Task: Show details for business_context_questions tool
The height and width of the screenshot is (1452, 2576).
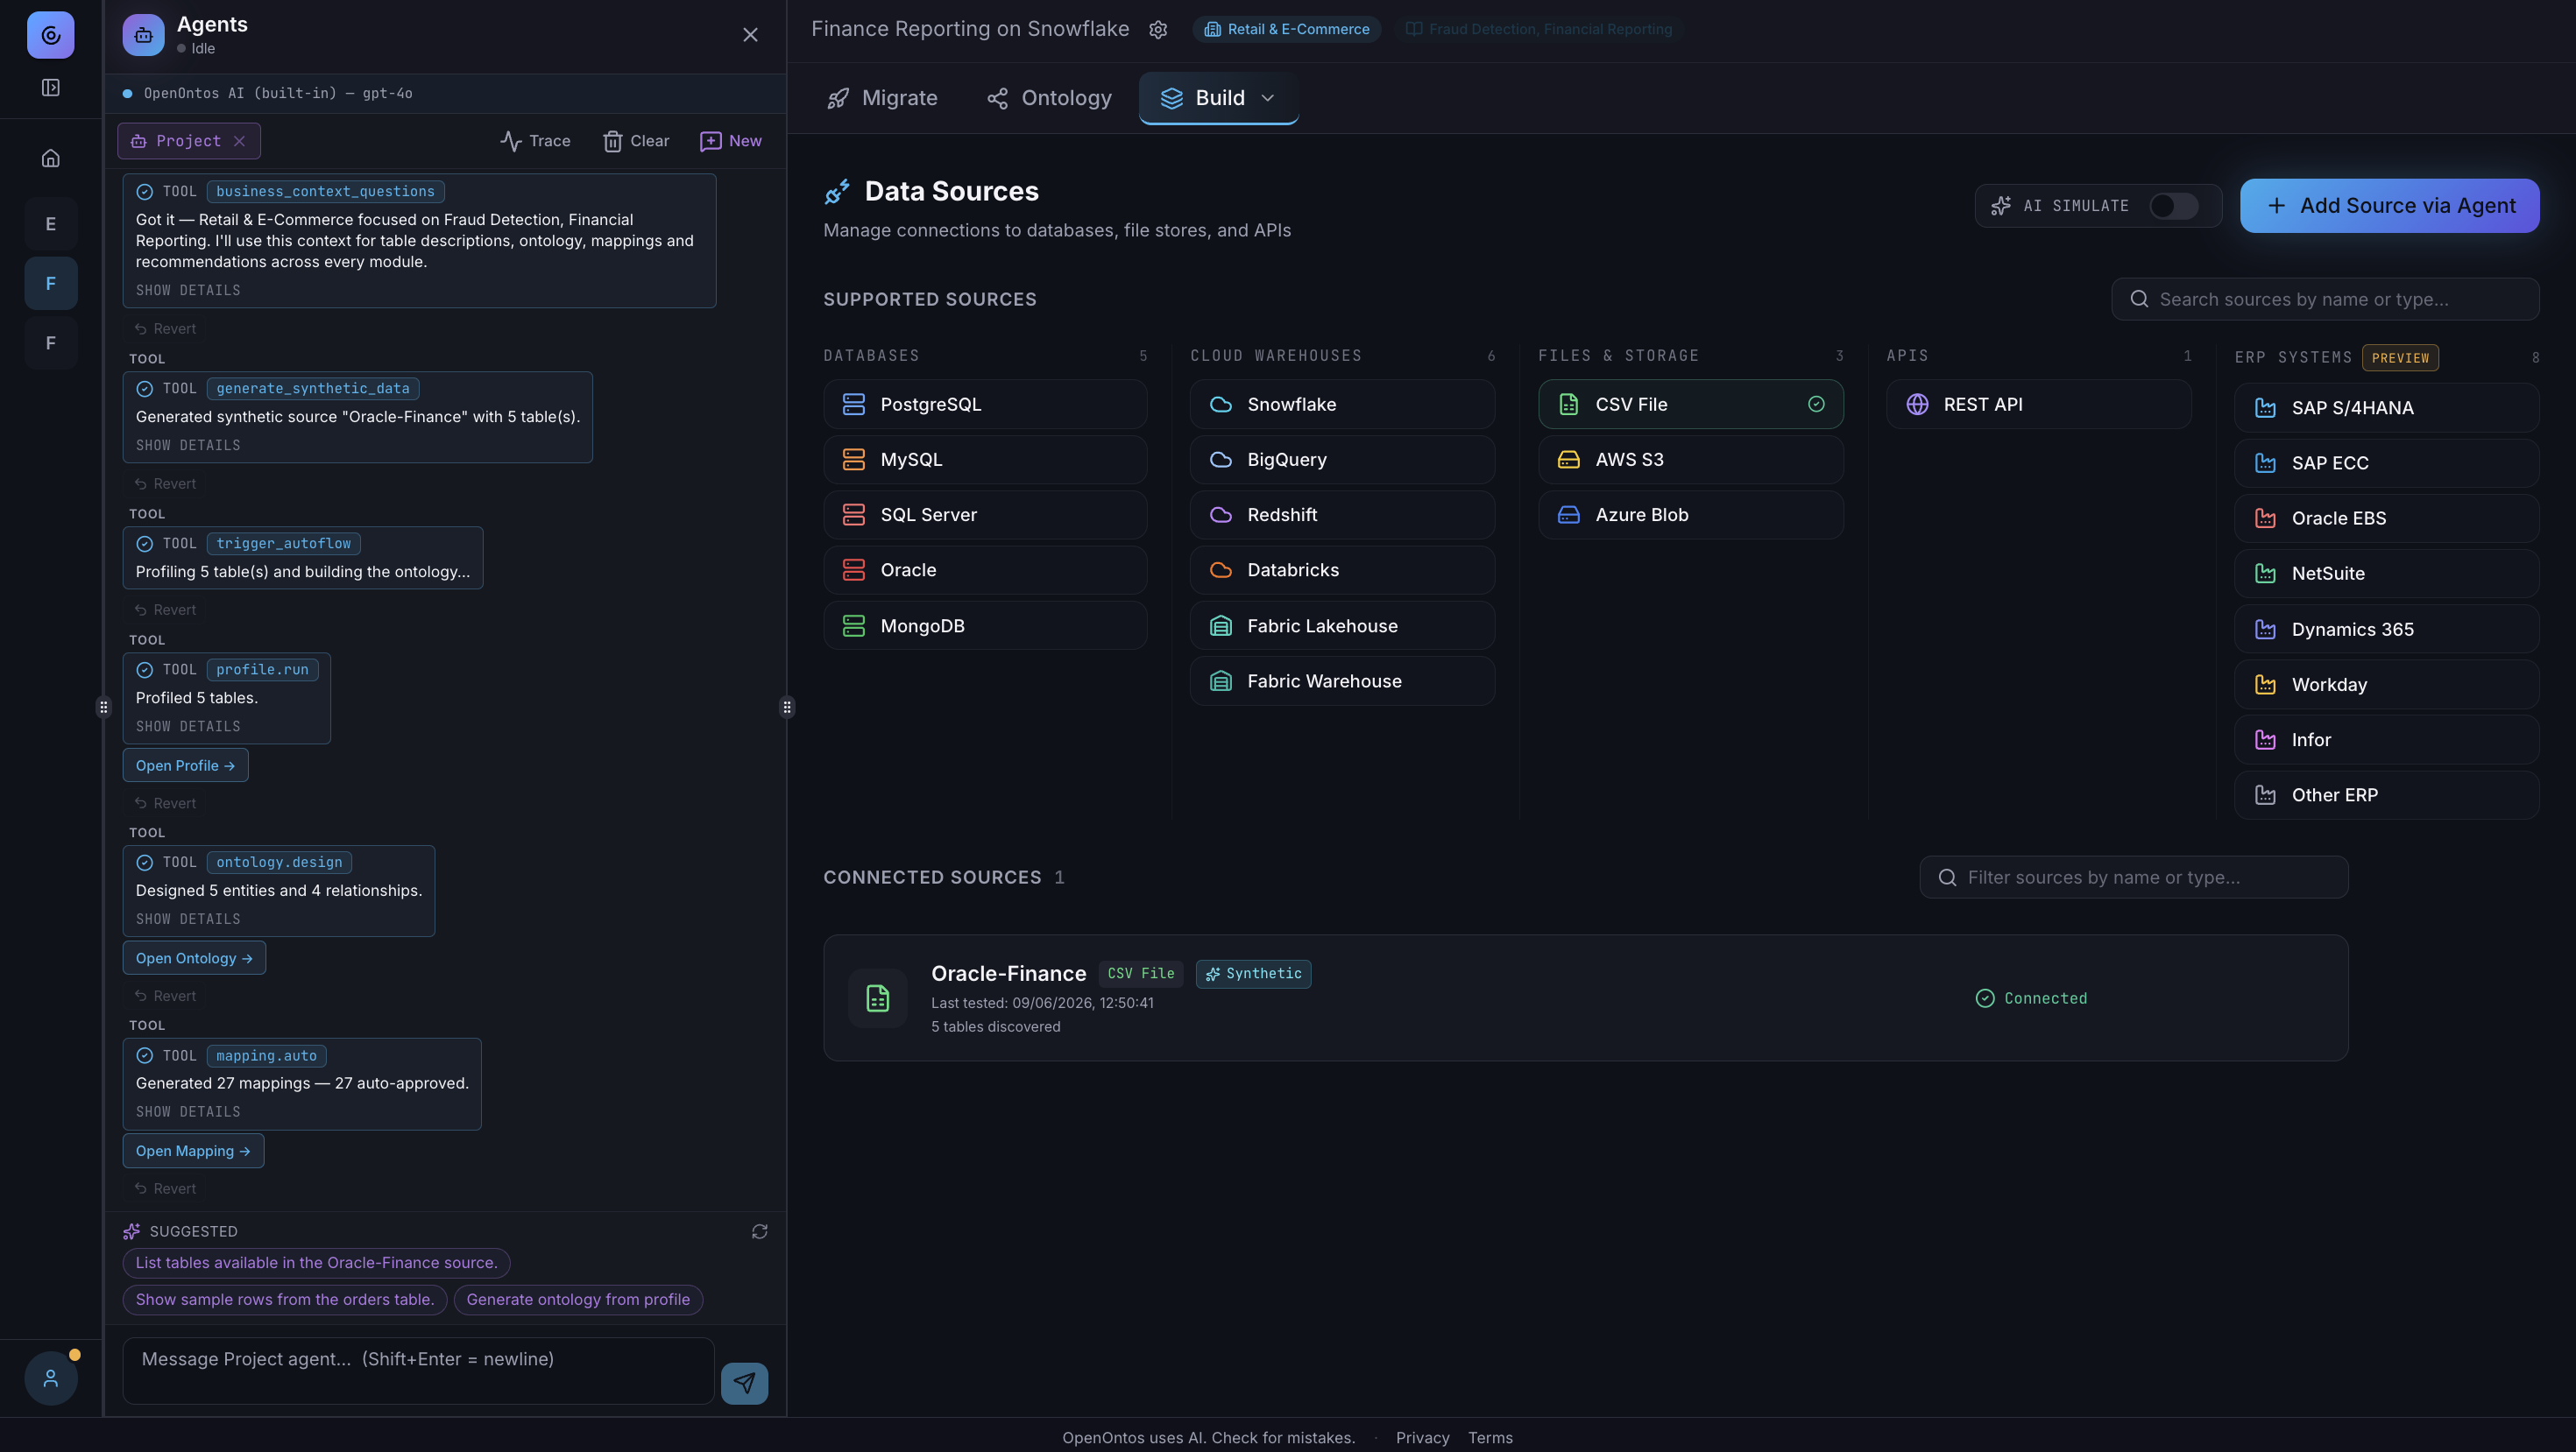Action: [x=188, y=291]
